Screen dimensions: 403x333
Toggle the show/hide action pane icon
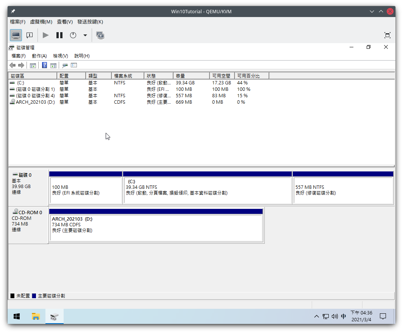coord(53,65)
